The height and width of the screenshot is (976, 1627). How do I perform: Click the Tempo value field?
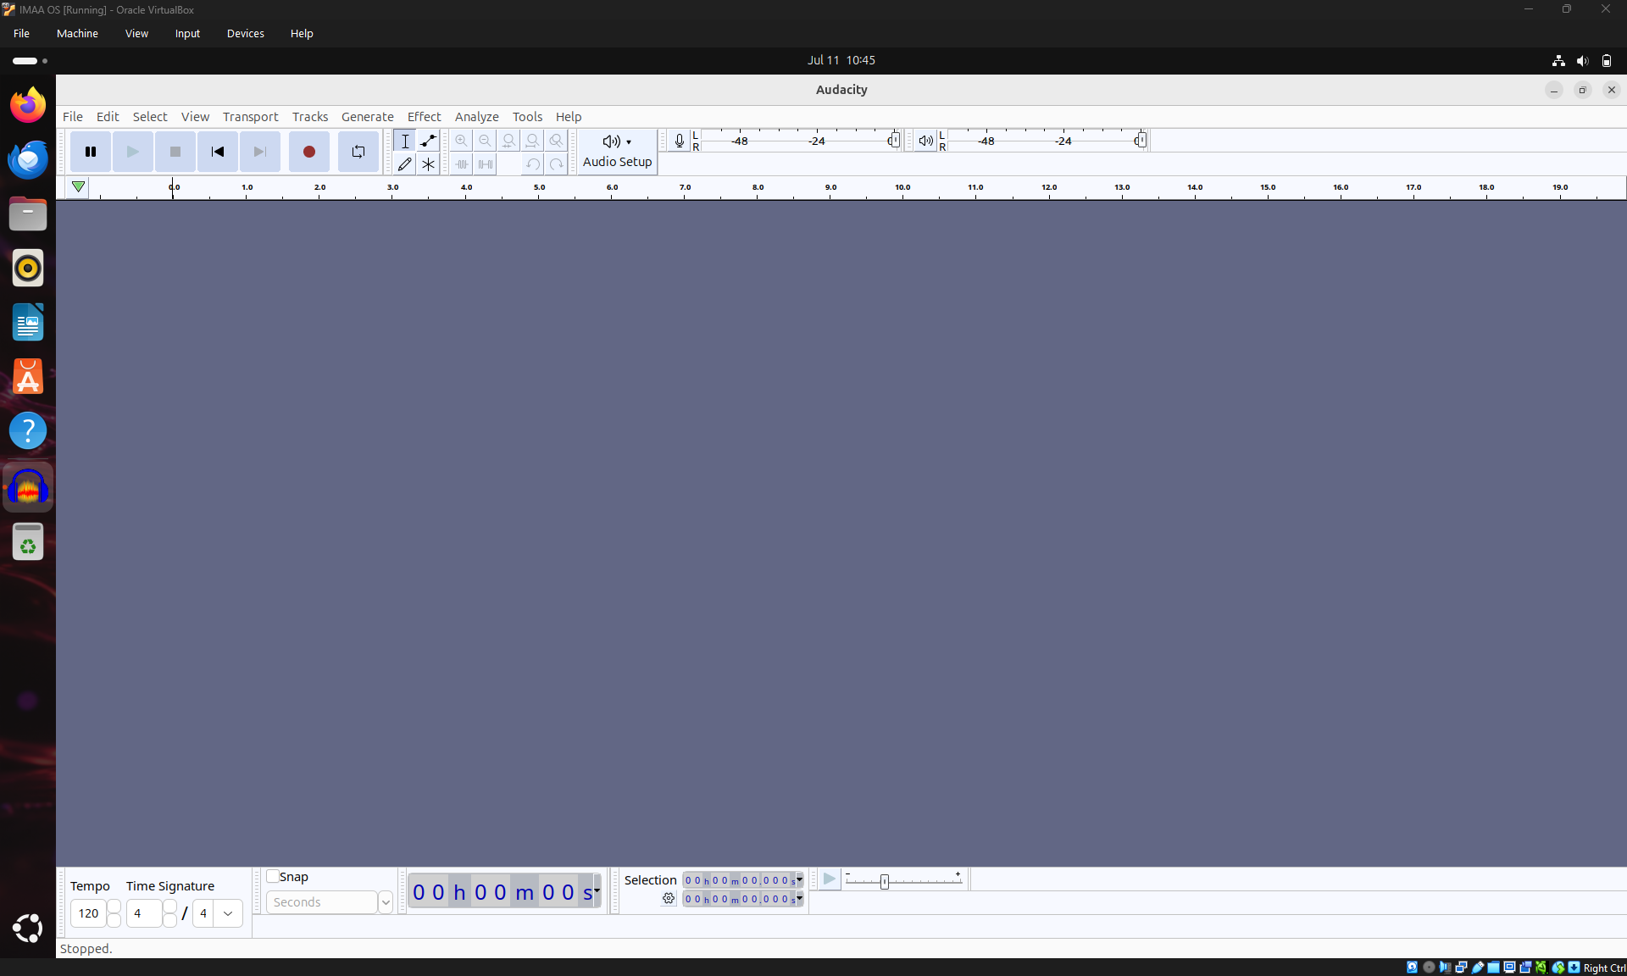click(x=88, y=913)
